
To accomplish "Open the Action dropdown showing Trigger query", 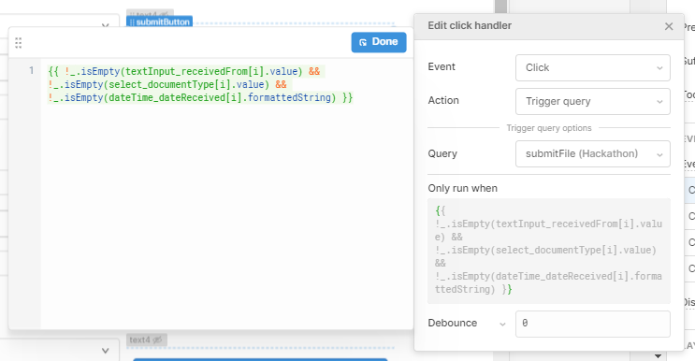I will coord(593,101).
